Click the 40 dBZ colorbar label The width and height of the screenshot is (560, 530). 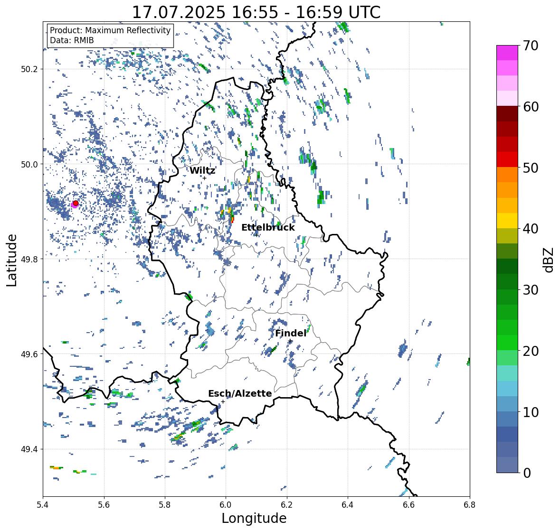tap(530, 229)
